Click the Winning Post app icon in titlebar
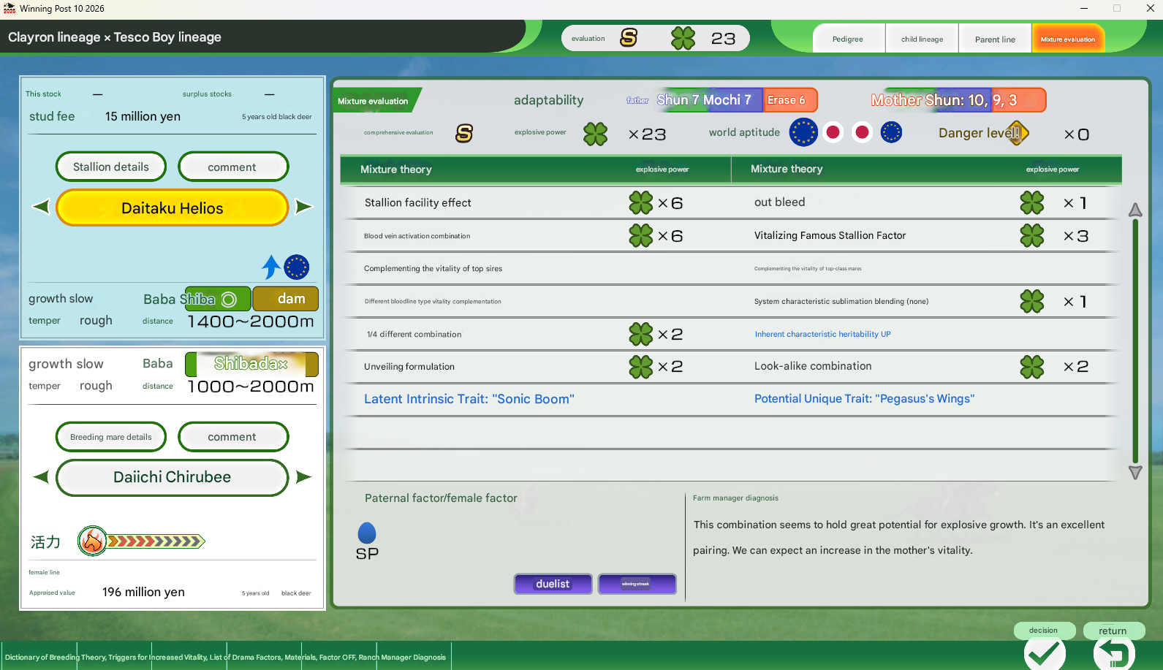This screenshot has width=1163, height=670. coord(10,9)
